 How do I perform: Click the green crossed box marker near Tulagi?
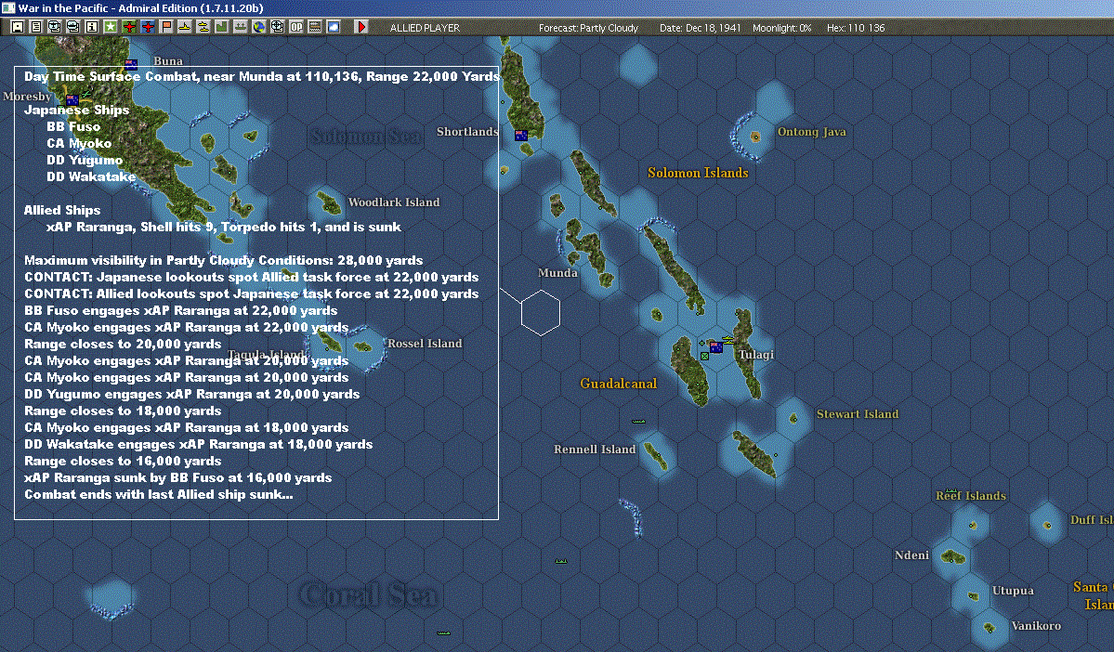point(704,357)
